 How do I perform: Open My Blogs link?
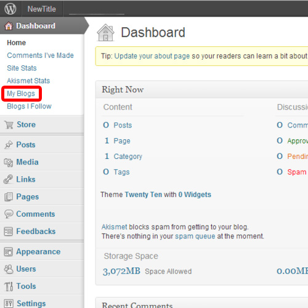tap(21, 94)
